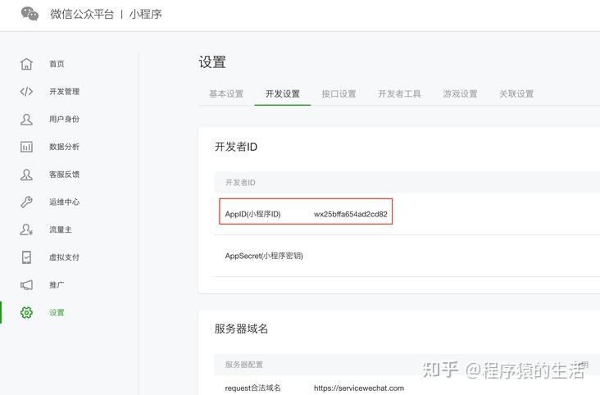Switch to the 基本设置 tab
Image resolution: width=600 pixels, height=395 pixels.
point(226,93)
